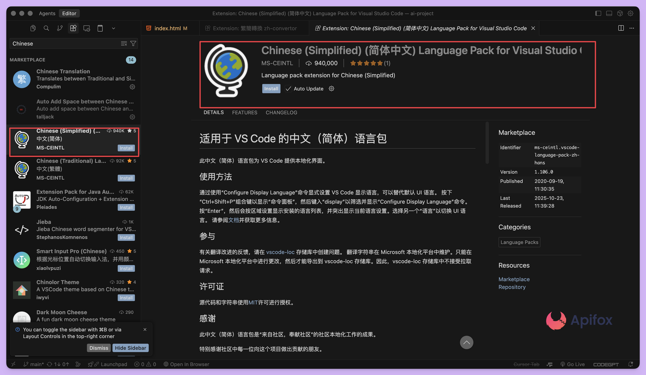
Task: Click the split editor right icon
Action: pyautogui.click(x=621, y=28)
